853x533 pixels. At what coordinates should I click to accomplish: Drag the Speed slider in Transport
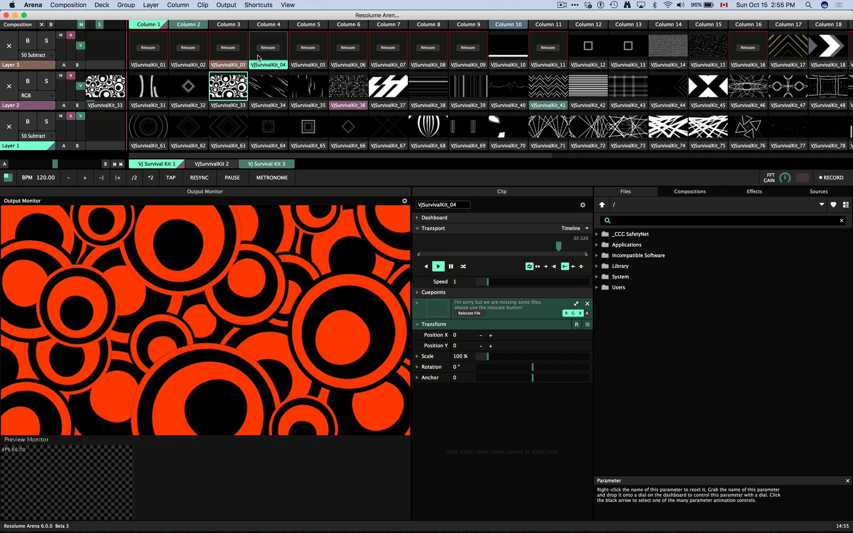coord(488,281)
